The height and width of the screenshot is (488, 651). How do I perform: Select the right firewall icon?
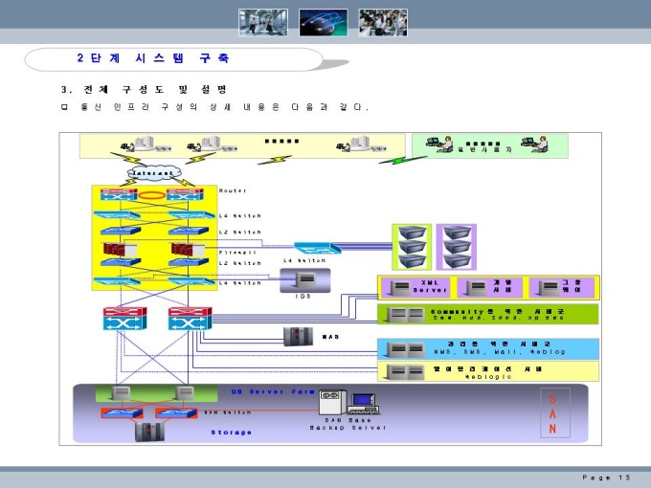point(188,250)
